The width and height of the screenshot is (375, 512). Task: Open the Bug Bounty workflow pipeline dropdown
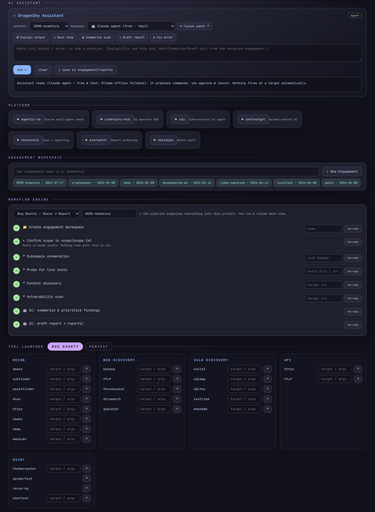point(46,214)
